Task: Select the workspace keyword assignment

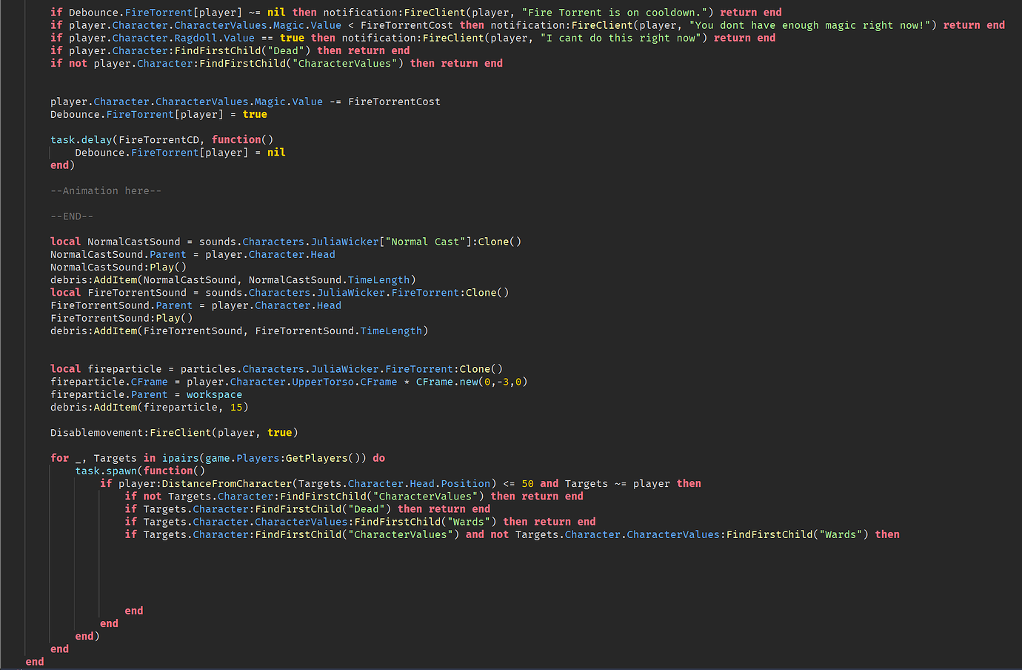Action: pyautogui.click(x=214, y=394)
